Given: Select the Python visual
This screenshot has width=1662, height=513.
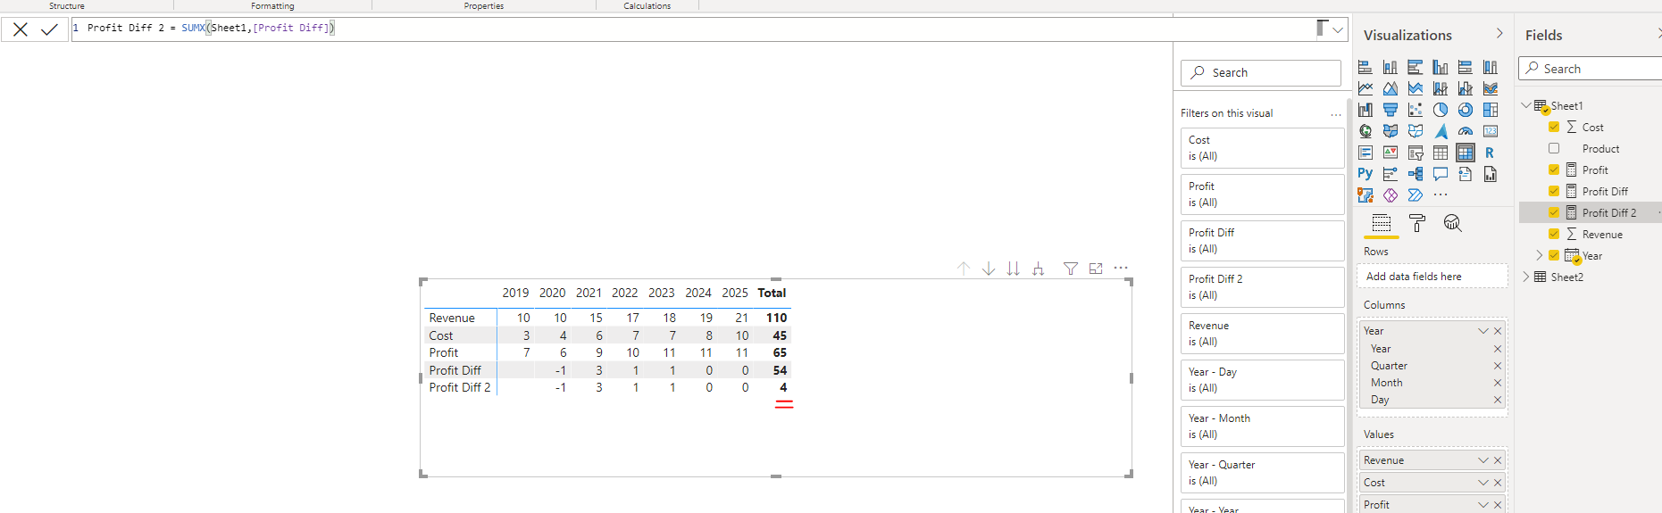Looking at the screenshot, I should pyautogui.click(x=1366, y=174).
